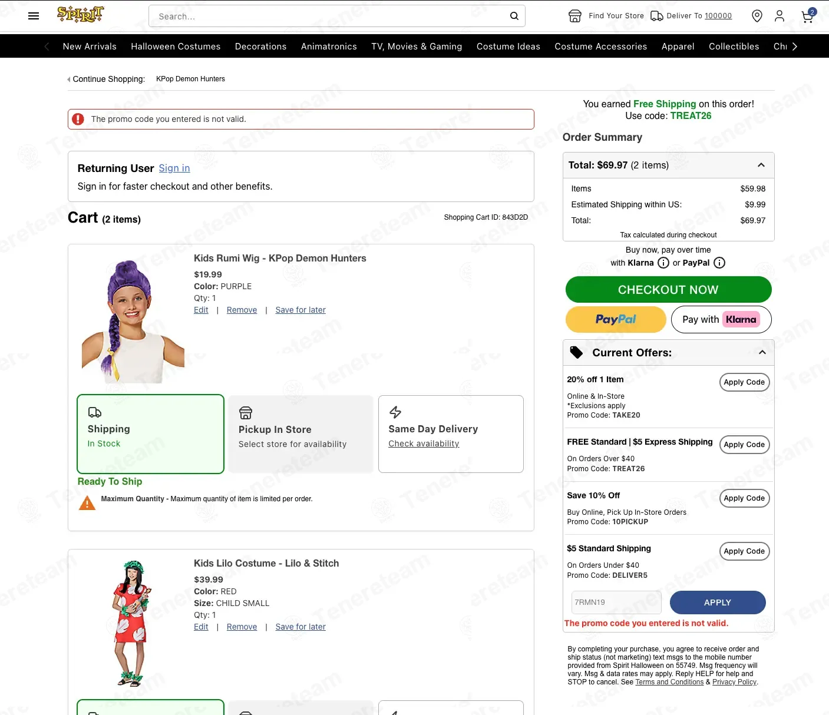Select the Shipping fulfillment option
Image resolution: width=829 pixels, height=715 pixels.
tap(151, 434)
